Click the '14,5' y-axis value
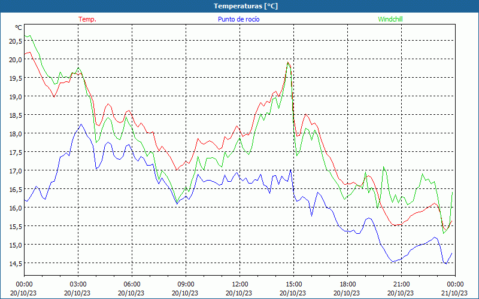This screenshot has width=479, height=299. click(16, 264)
